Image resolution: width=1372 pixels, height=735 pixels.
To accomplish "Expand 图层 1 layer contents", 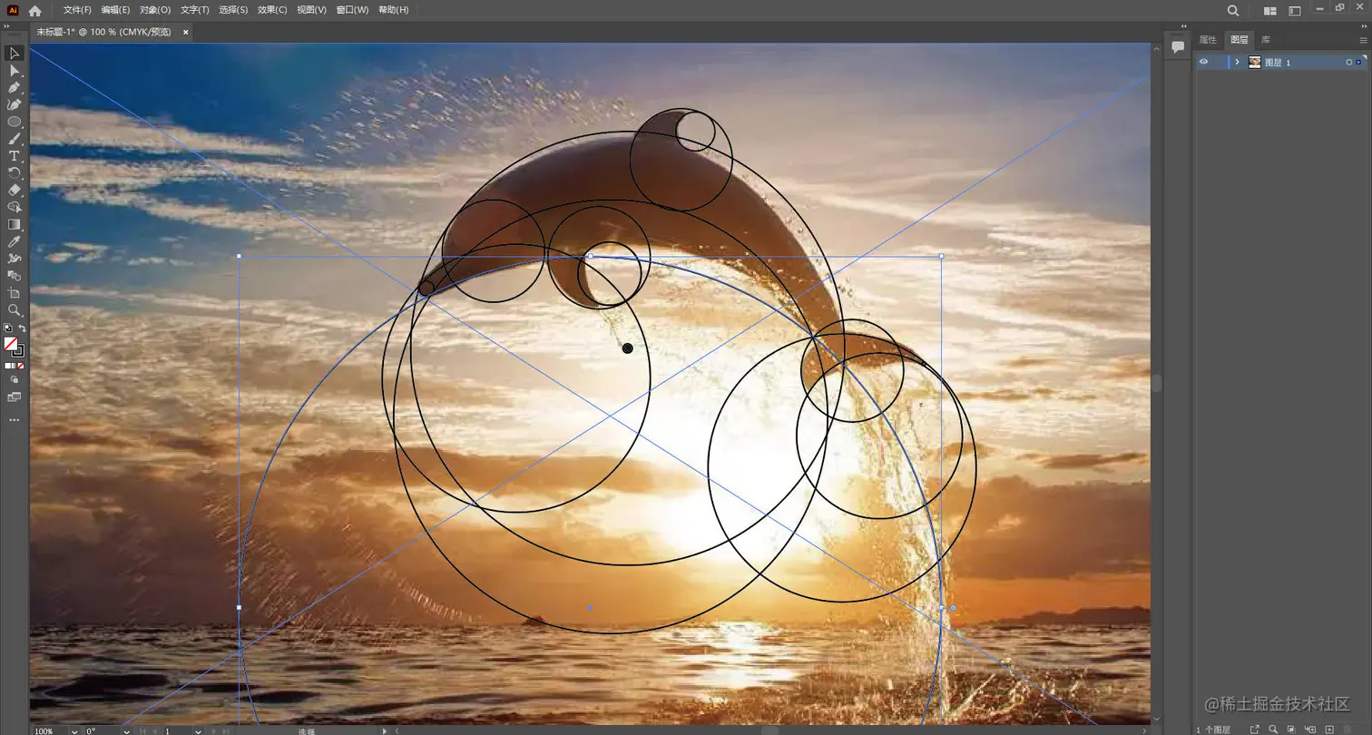I will pyautogui.click(x=1237, y=62).
